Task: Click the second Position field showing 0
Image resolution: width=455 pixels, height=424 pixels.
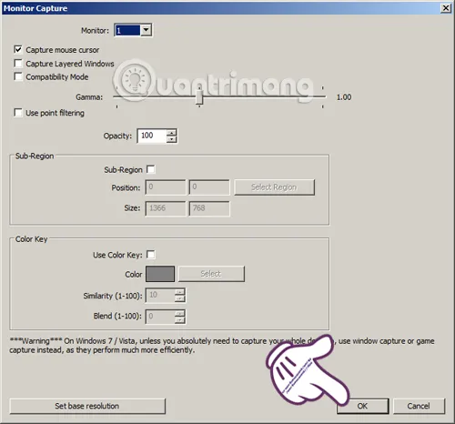Action: (209, 187)
